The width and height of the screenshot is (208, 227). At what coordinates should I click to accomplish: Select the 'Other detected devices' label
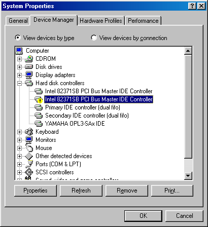(x=64, y=156)
